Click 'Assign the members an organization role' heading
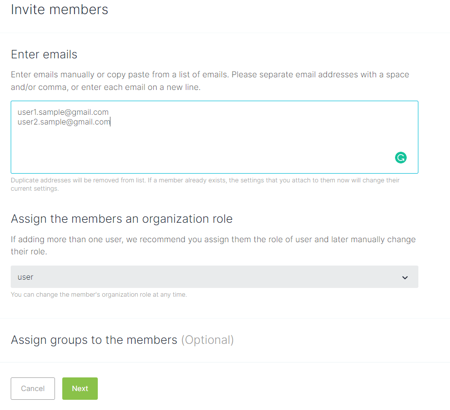450x410 pixels. [122, 219]
